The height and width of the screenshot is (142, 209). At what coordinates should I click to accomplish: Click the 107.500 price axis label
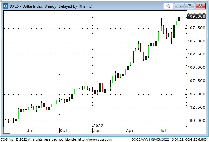coord(196,28)
